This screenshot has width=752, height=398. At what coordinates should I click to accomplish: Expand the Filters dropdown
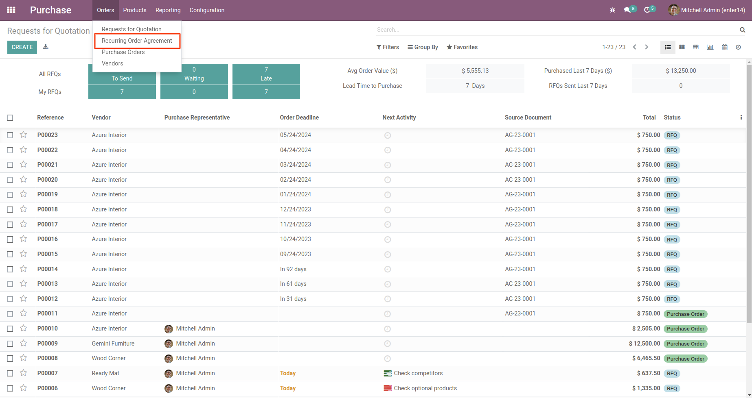pyautogui.click(x=388, y=47)
